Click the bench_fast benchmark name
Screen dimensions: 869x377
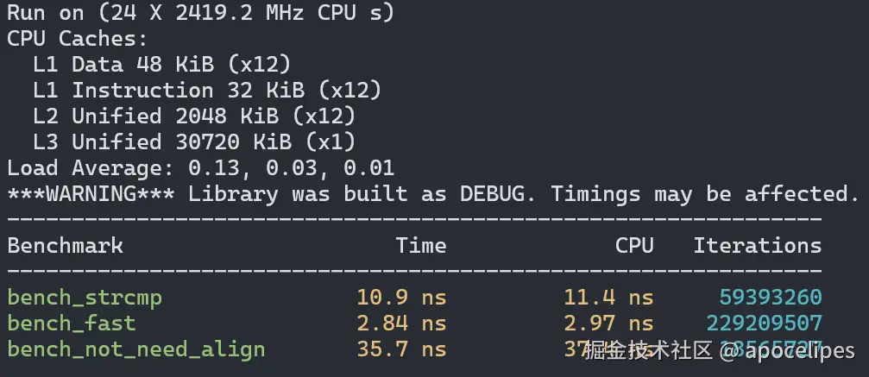pyautogui.click(x=72, y=324)
